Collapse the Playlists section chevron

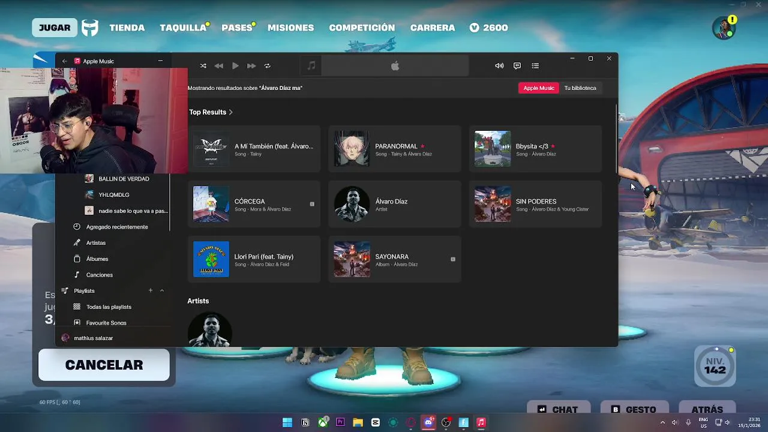click(162, 290)
